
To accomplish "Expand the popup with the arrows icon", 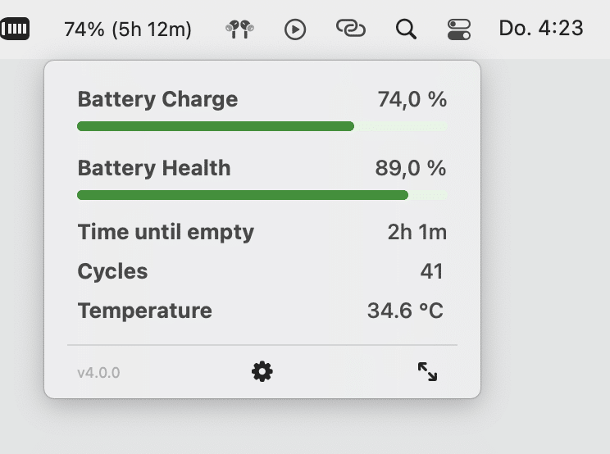I will click(x=427, y=371).
